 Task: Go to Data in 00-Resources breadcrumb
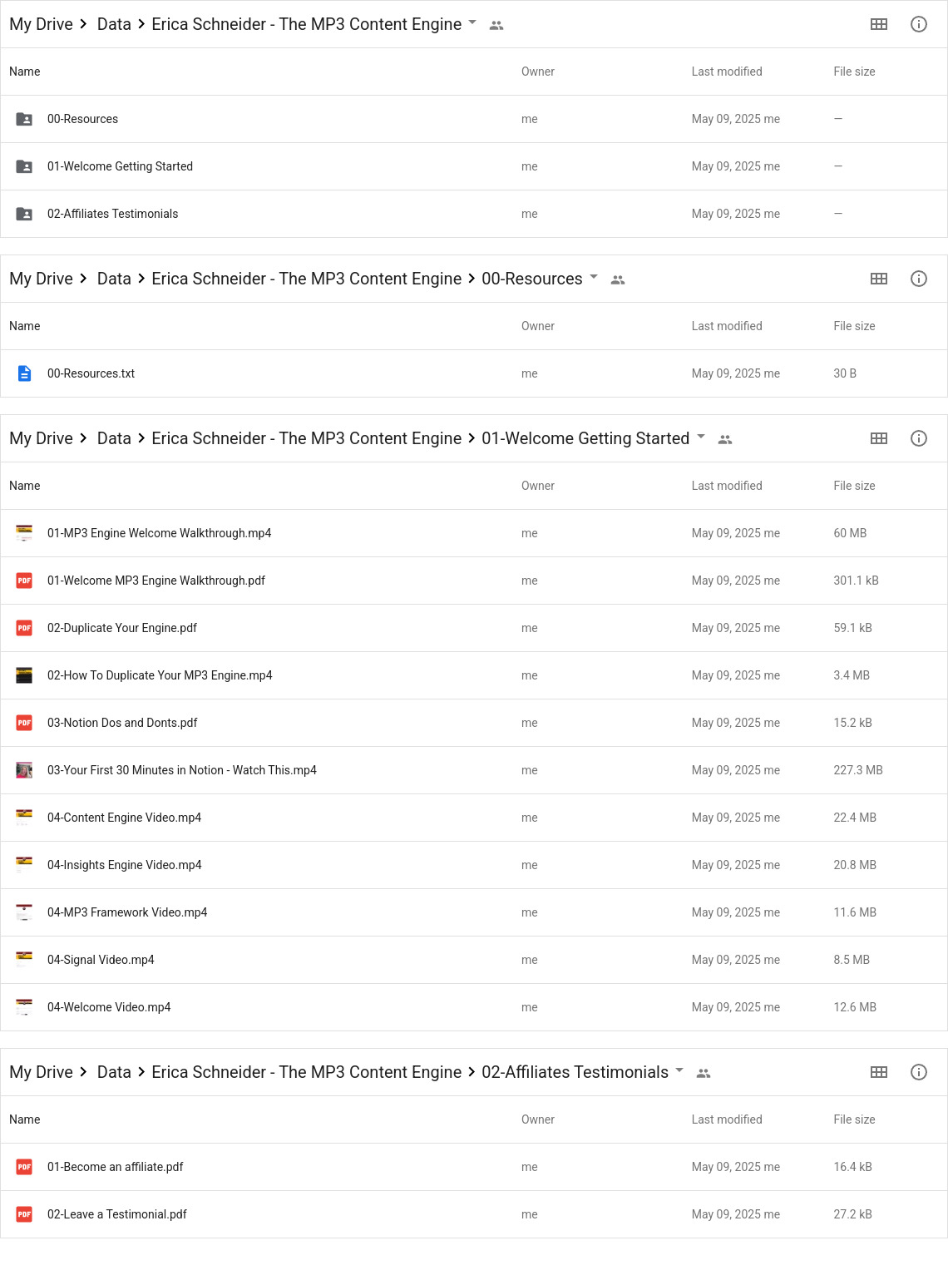coord(114,279)
